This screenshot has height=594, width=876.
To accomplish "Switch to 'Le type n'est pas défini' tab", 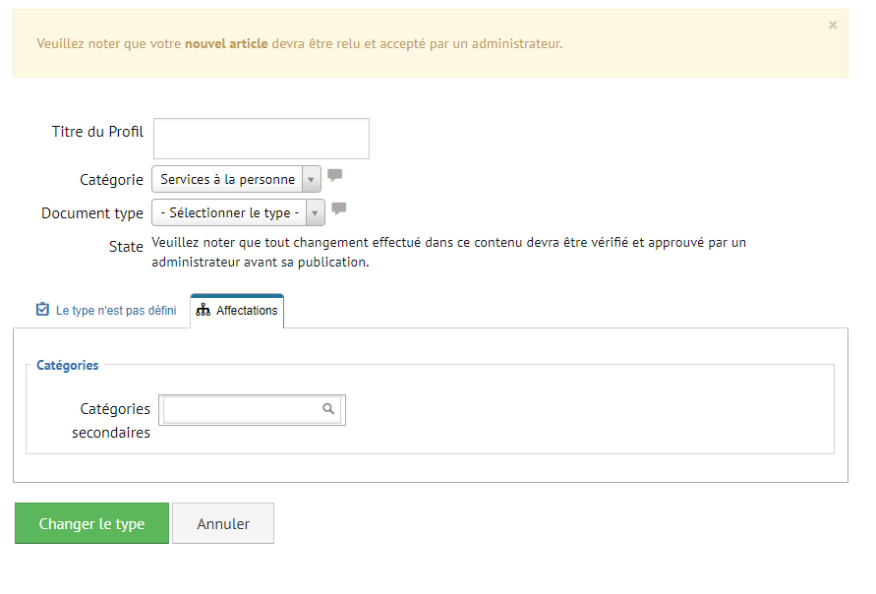I will tap(106, 310).
